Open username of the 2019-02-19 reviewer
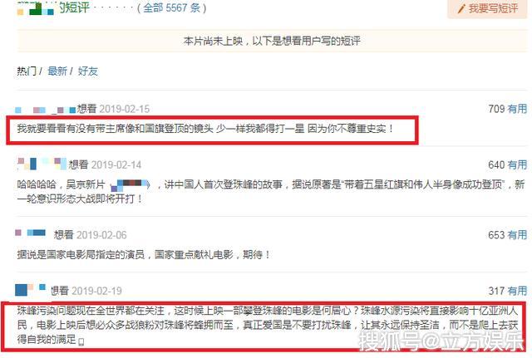 pos(31,289)
